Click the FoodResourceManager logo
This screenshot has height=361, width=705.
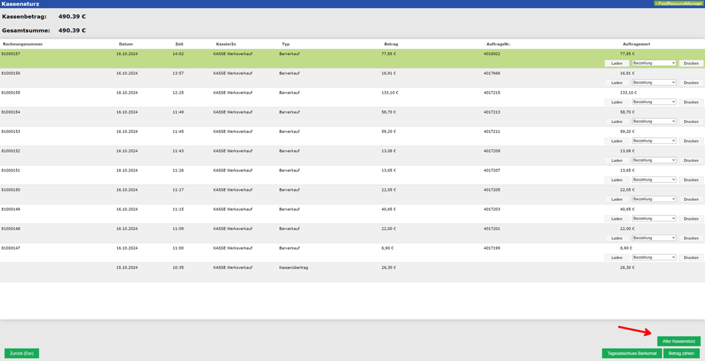click(x=678, y=4)
